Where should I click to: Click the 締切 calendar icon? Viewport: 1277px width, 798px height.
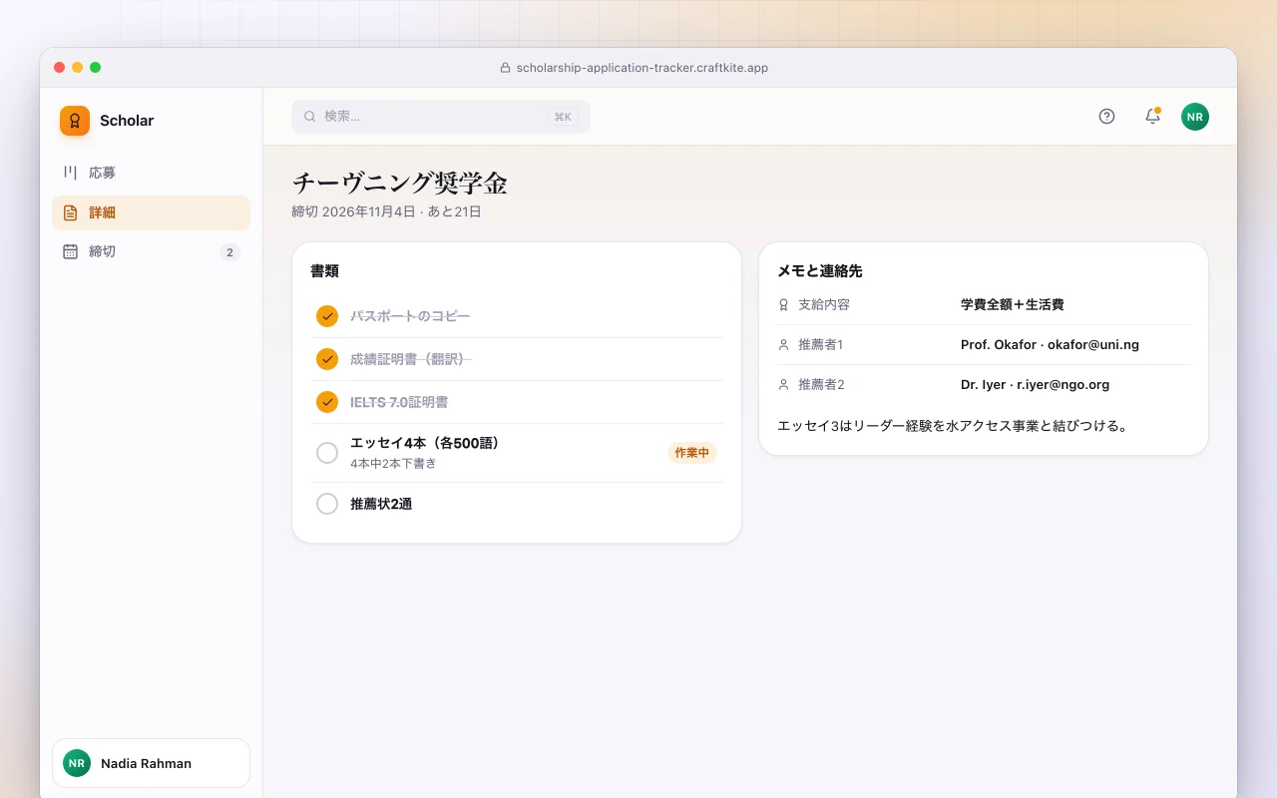coord(70,251)
